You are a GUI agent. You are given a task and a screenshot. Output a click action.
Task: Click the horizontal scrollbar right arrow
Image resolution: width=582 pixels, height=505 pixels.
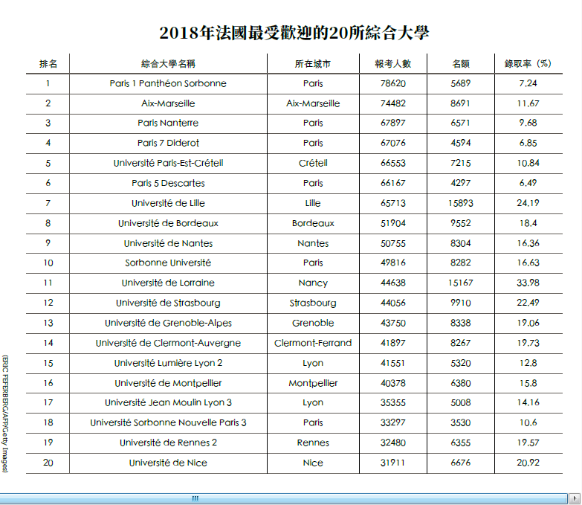[575, 498]
